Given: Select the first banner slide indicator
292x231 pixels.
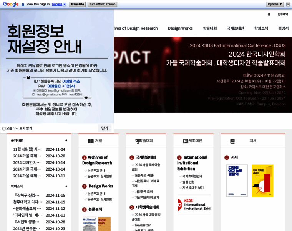Looking at the screenshot, I should pyautogui.click(x=142, y=110).
